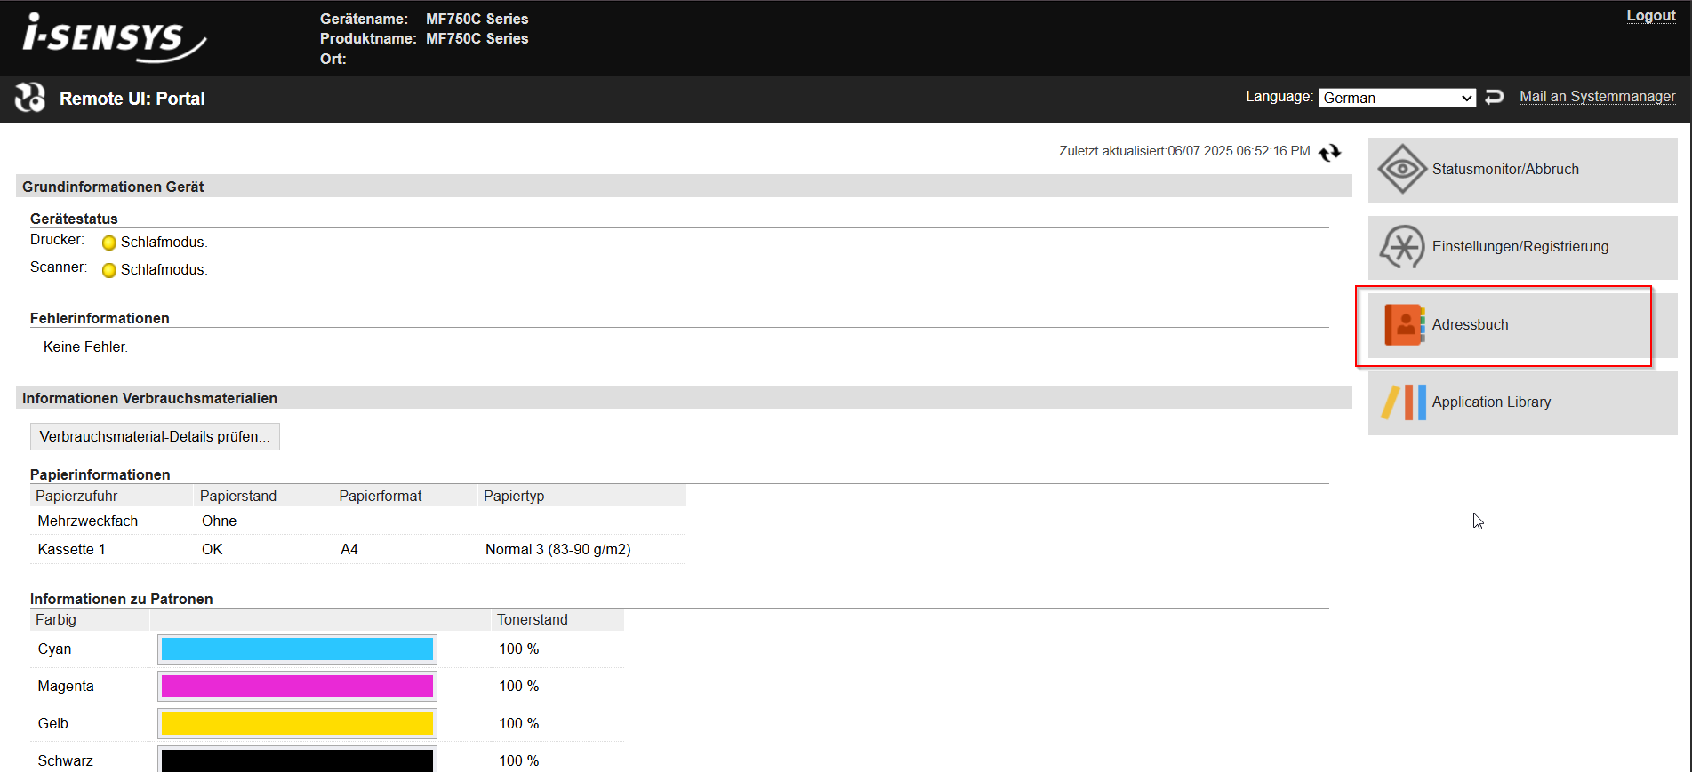Open Einstellungen/Registrierung via the gear icon

click(1402, 247)
